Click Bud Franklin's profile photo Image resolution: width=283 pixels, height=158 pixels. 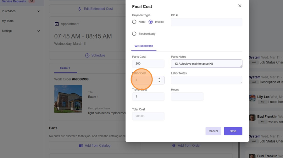point(252,117)
